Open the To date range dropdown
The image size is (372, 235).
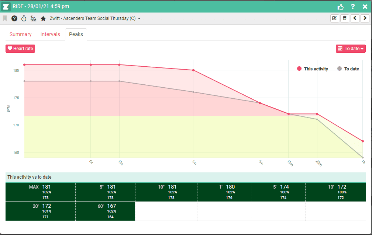click(351, 49)
